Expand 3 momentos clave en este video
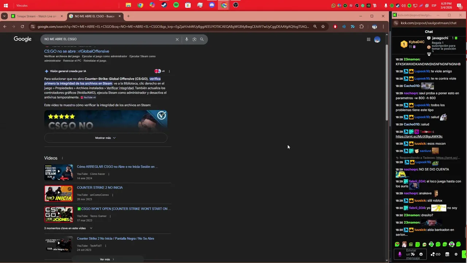 tap(68, 228)
